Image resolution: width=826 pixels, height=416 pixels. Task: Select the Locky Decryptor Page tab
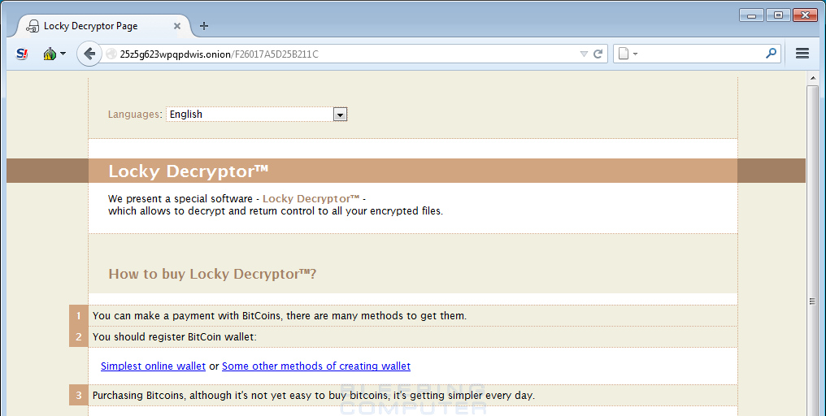point(102,26)
